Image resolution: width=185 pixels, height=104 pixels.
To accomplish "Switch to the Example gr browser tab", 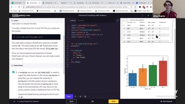I will point(96,3).
